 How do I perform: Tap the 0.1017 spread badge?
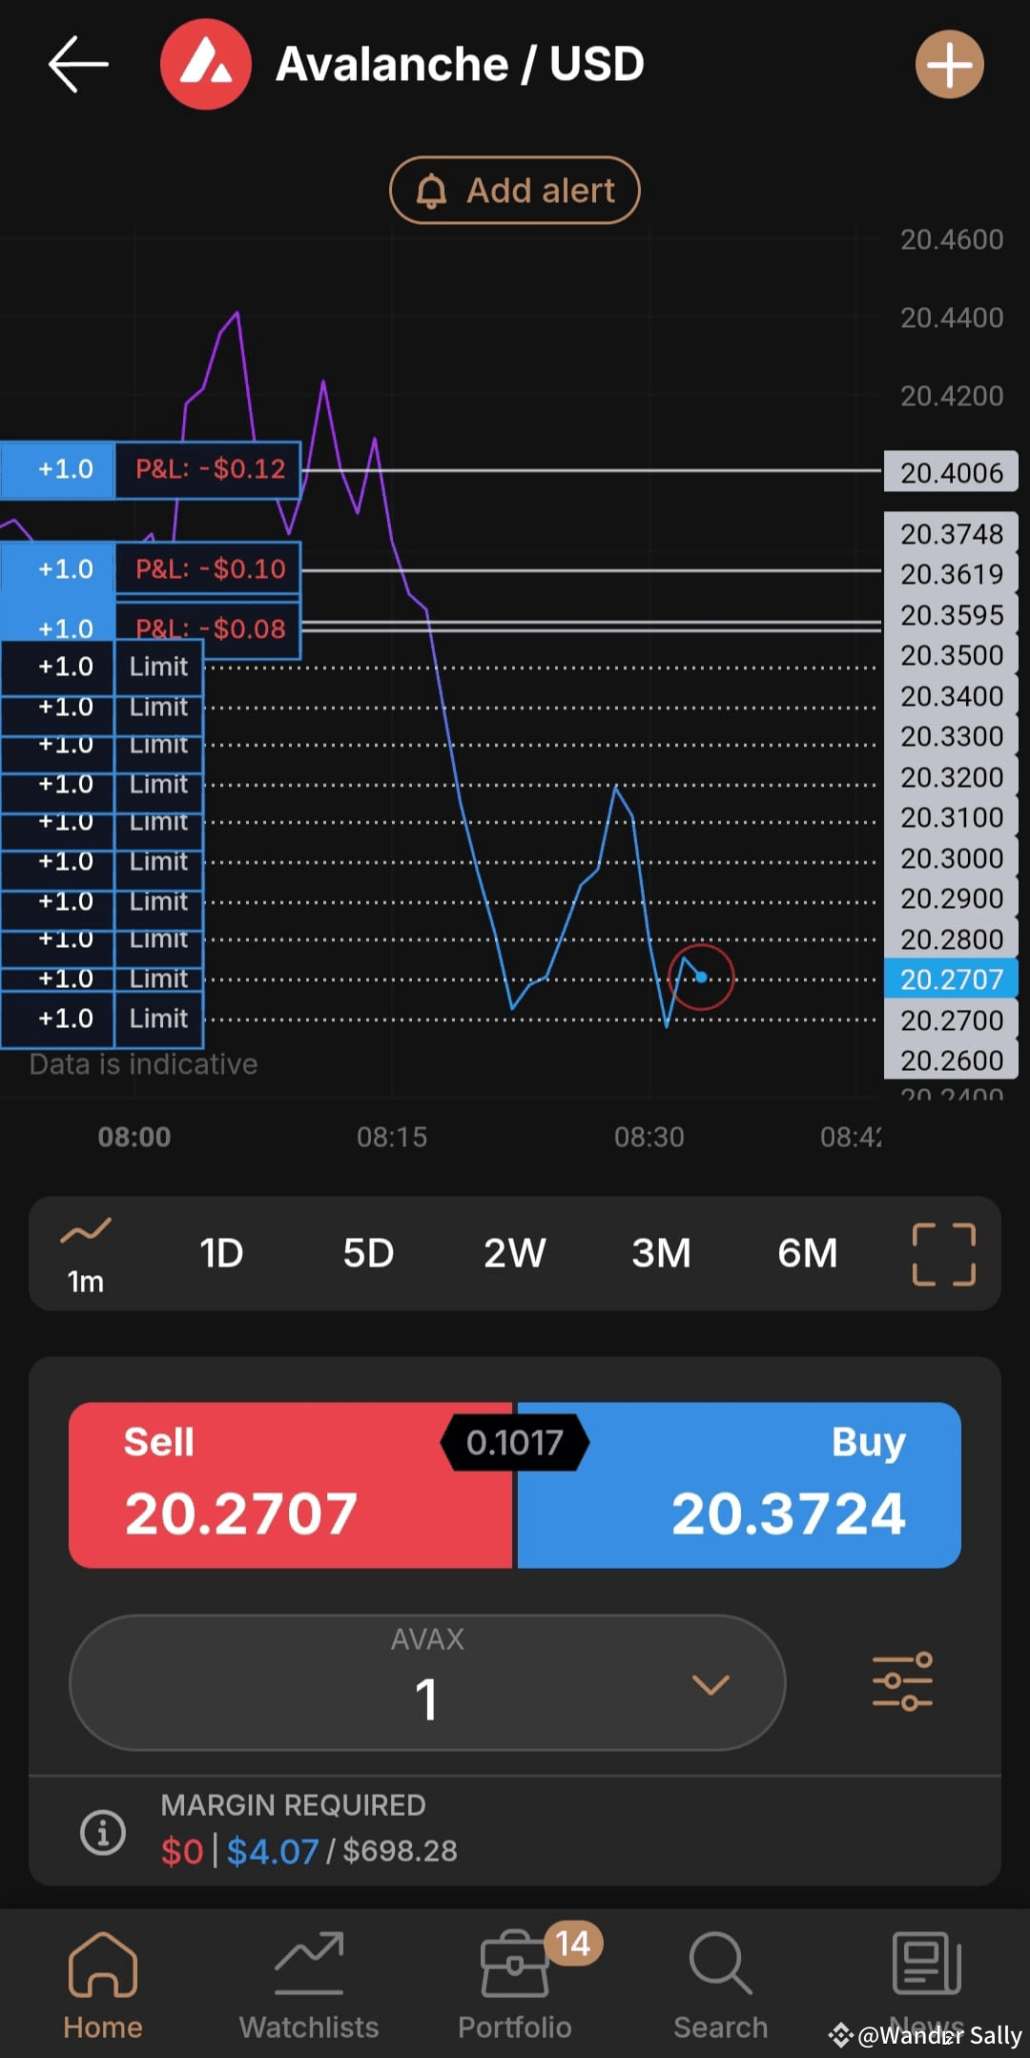click(x=515, y=1442)
